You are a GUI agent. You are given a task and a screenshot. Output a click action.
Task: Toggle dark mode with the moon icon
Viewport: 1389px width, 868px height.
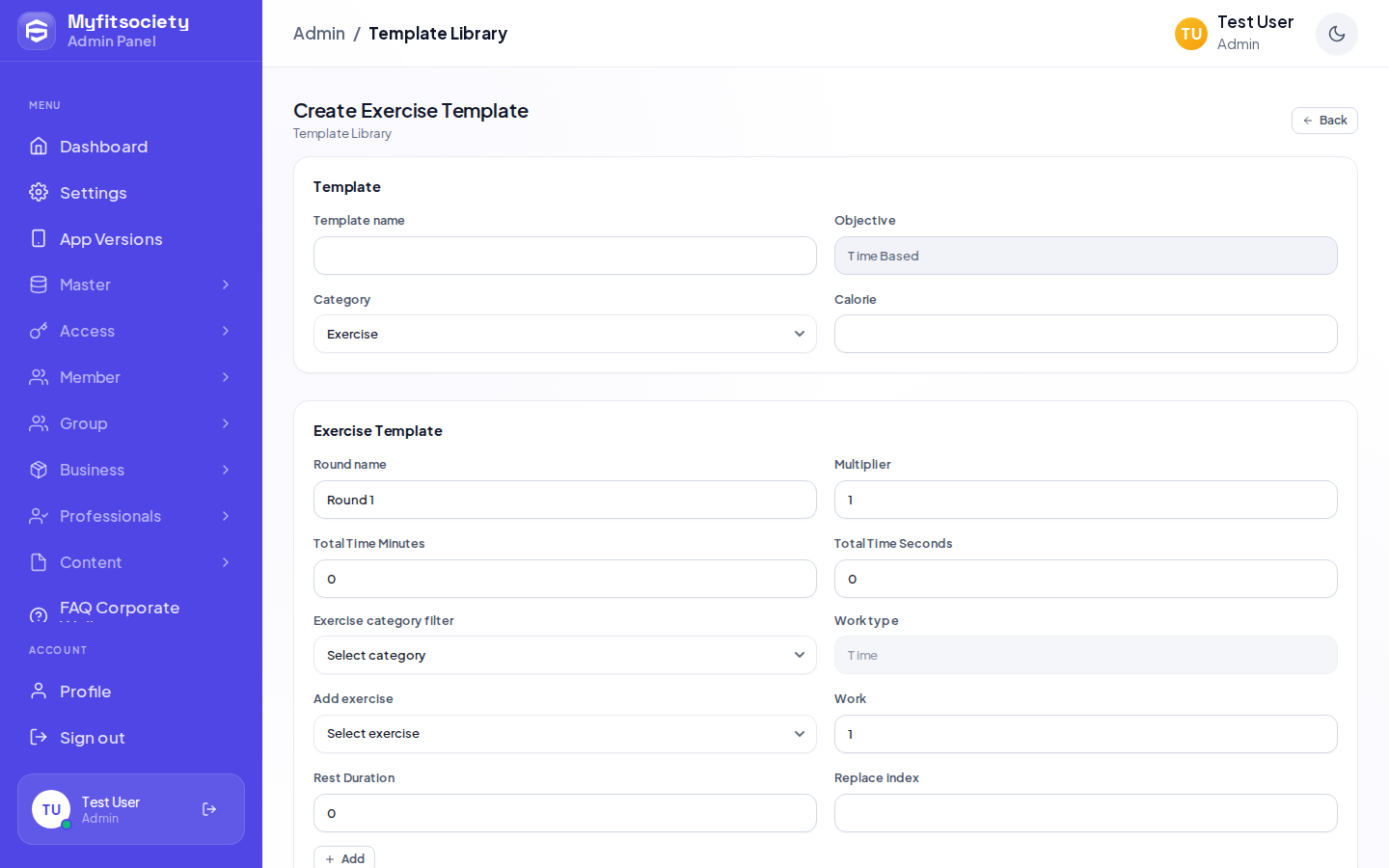click(x=1336, y=34)
